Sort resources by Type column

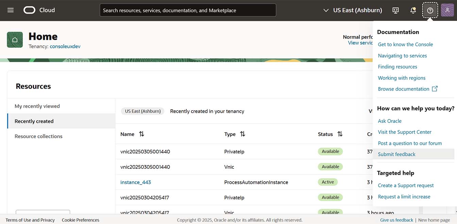[242, 134]
